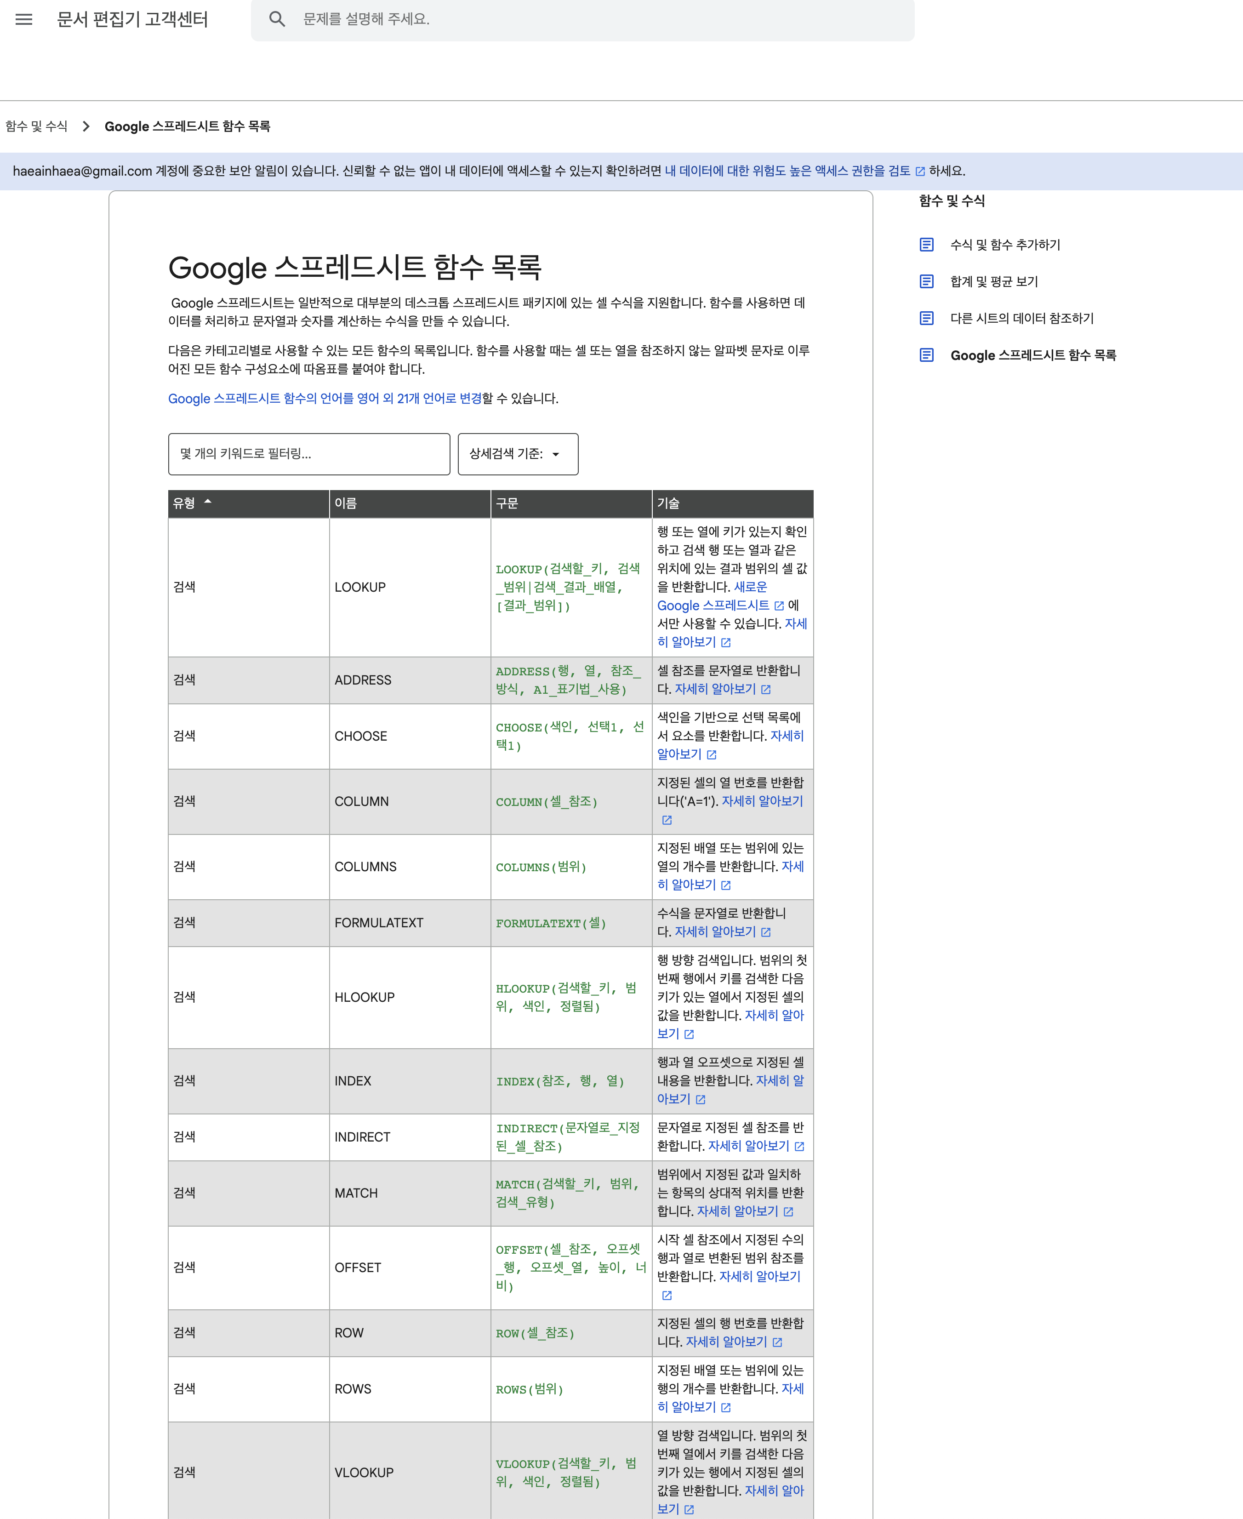Click the sort arrow next to '유형'
Screen dimensions: 1243x1519
[208, 502]
